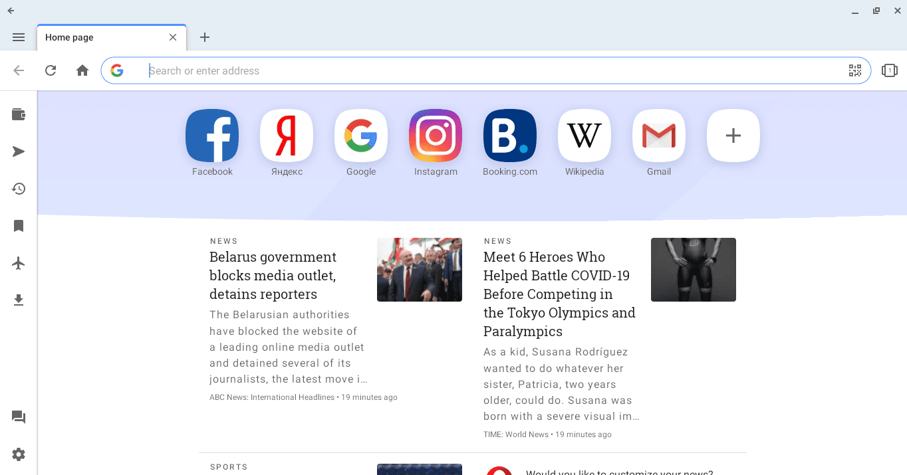Open Gmail speed dial
The height and width of the screenshot is (475, 907).
659,136
